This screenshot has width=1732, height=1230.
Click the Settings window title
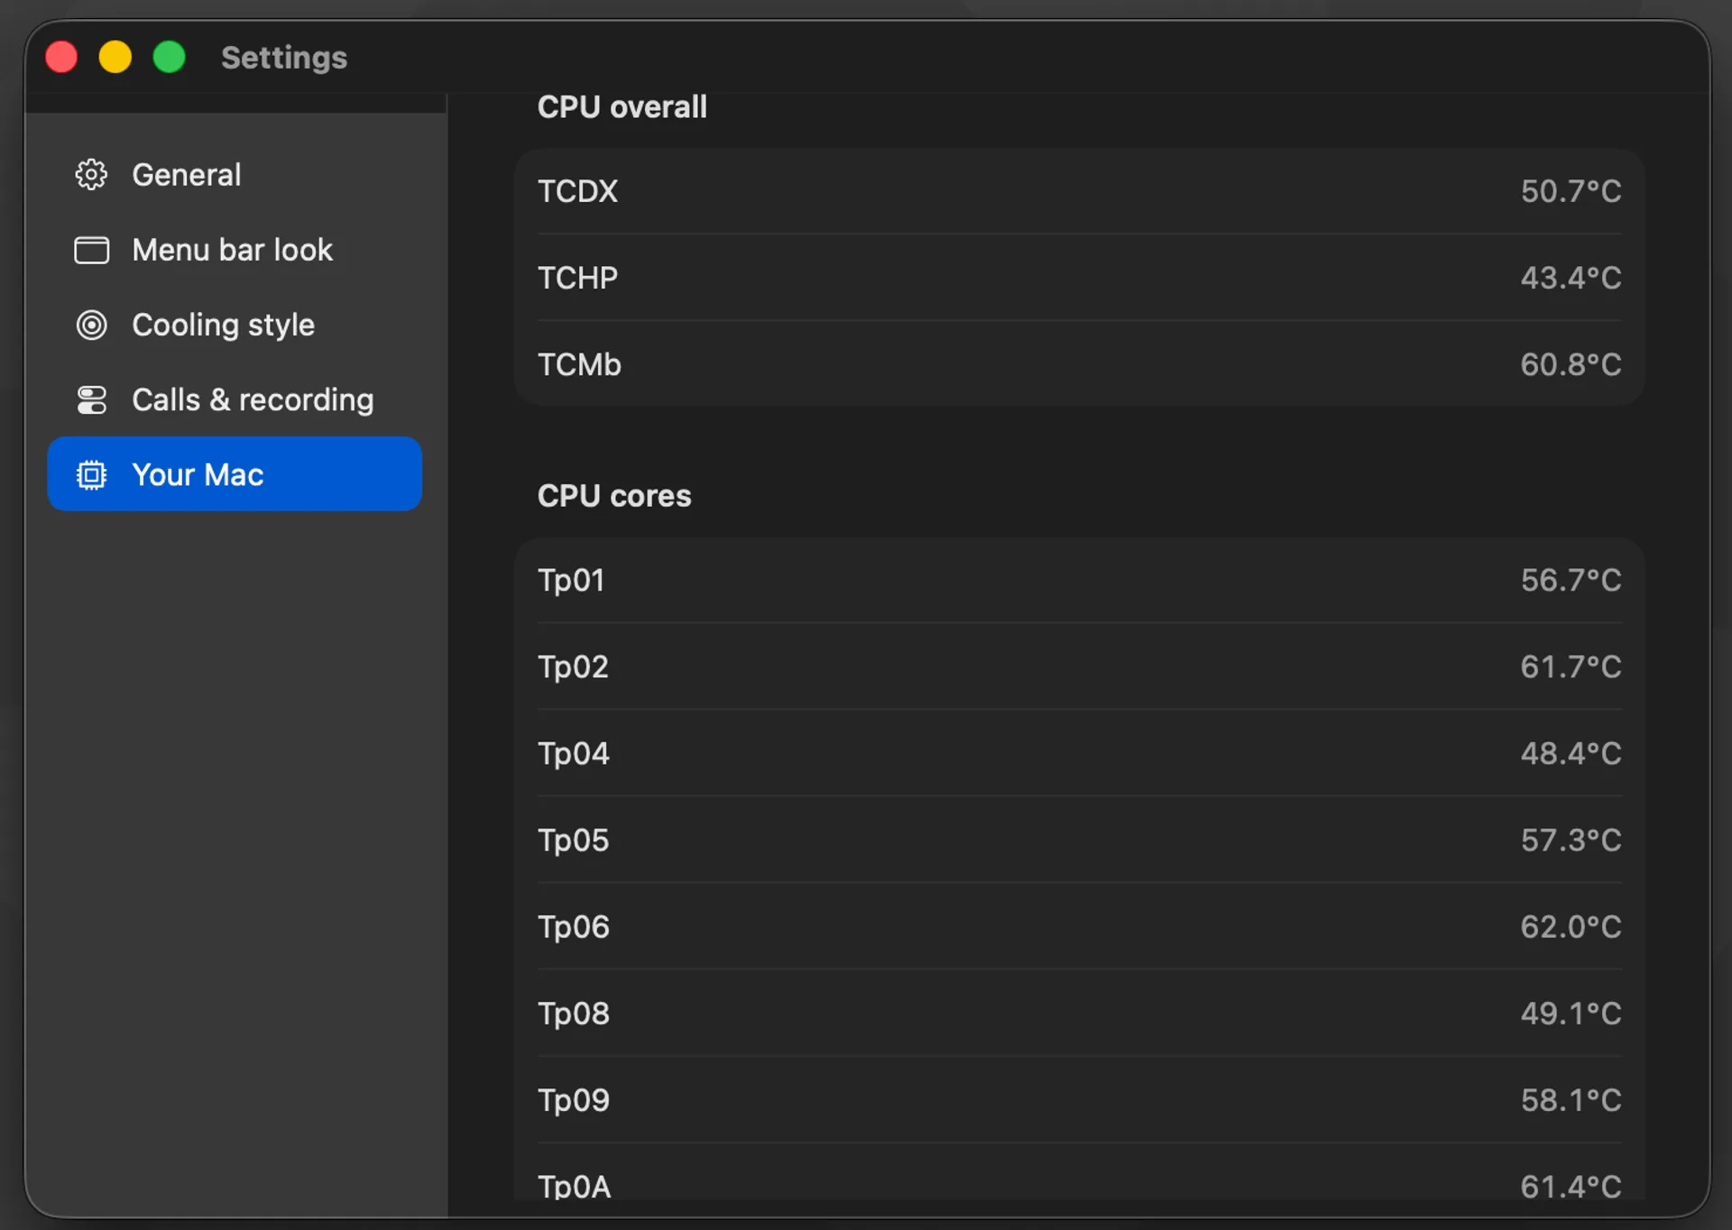284,58
